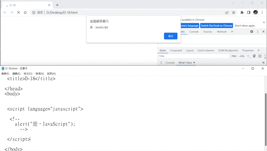
Task: Toggle computed styles sidebar icon
Action: [x=260, y=56]
